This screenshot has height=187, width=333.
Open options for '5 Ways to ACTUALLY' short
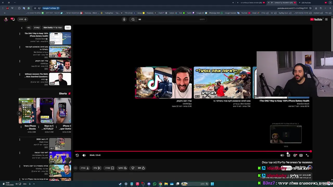point(39,127)
